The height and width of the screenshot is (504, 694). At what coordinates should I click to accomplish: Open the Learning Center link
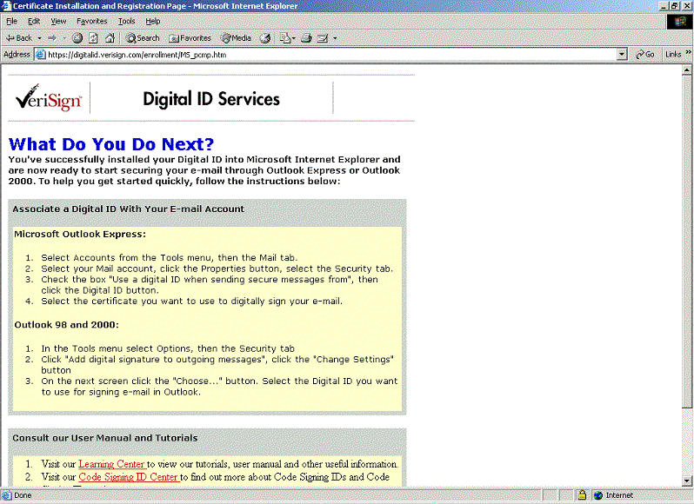112,464
